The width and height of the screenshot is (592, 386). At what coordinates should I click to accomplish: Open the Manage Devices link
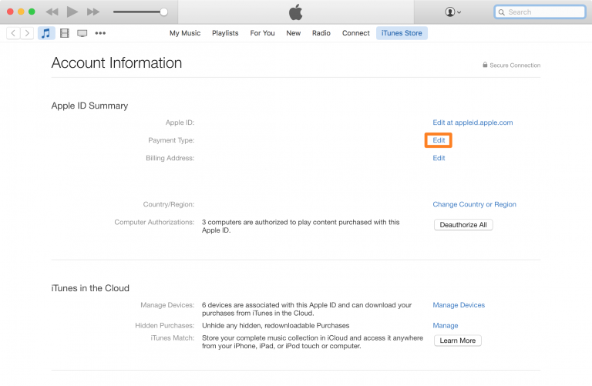coord(459,305)
